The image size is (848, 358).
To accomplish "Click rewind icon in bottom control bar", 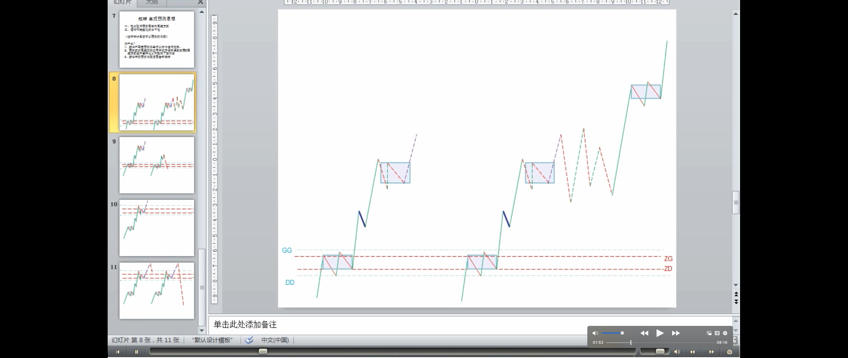I will click(x=692, y=352).
